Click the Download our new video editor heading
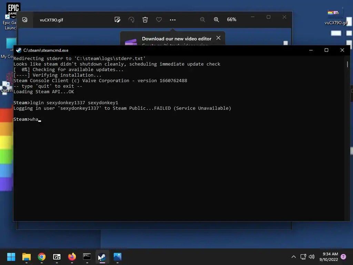This screenshot has height=265, width=353. click(x=177, y=39)
